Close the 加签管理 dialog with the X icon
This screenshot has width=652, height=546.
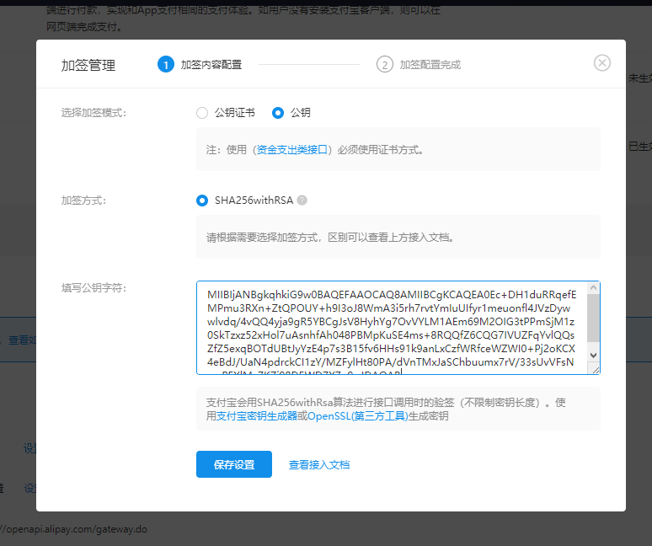pyautogui.click(x=601, y=63)
